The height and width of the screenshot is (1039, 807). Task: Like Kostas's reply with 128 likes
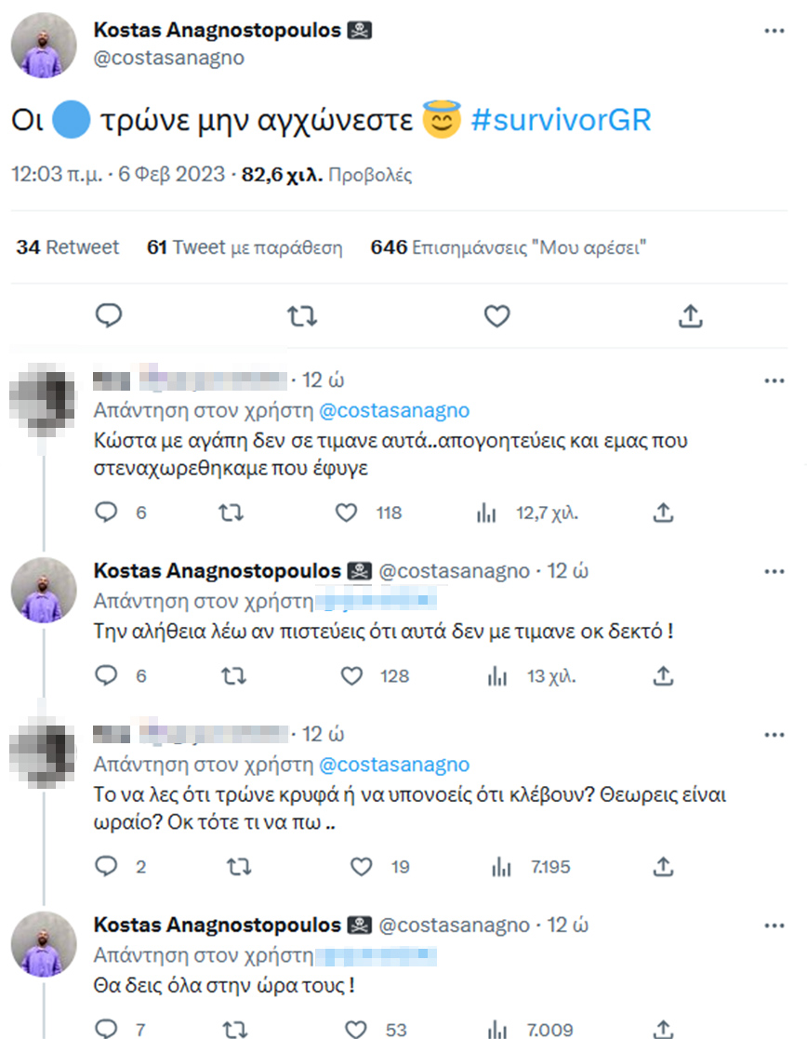(351, 676)
